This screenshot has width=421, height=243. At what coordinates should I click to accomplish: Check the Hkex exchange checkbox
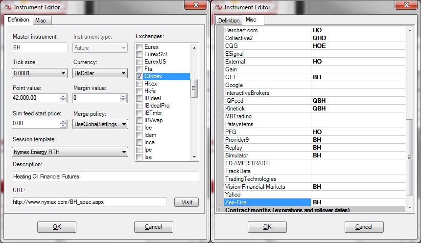(x=139, y=84)
